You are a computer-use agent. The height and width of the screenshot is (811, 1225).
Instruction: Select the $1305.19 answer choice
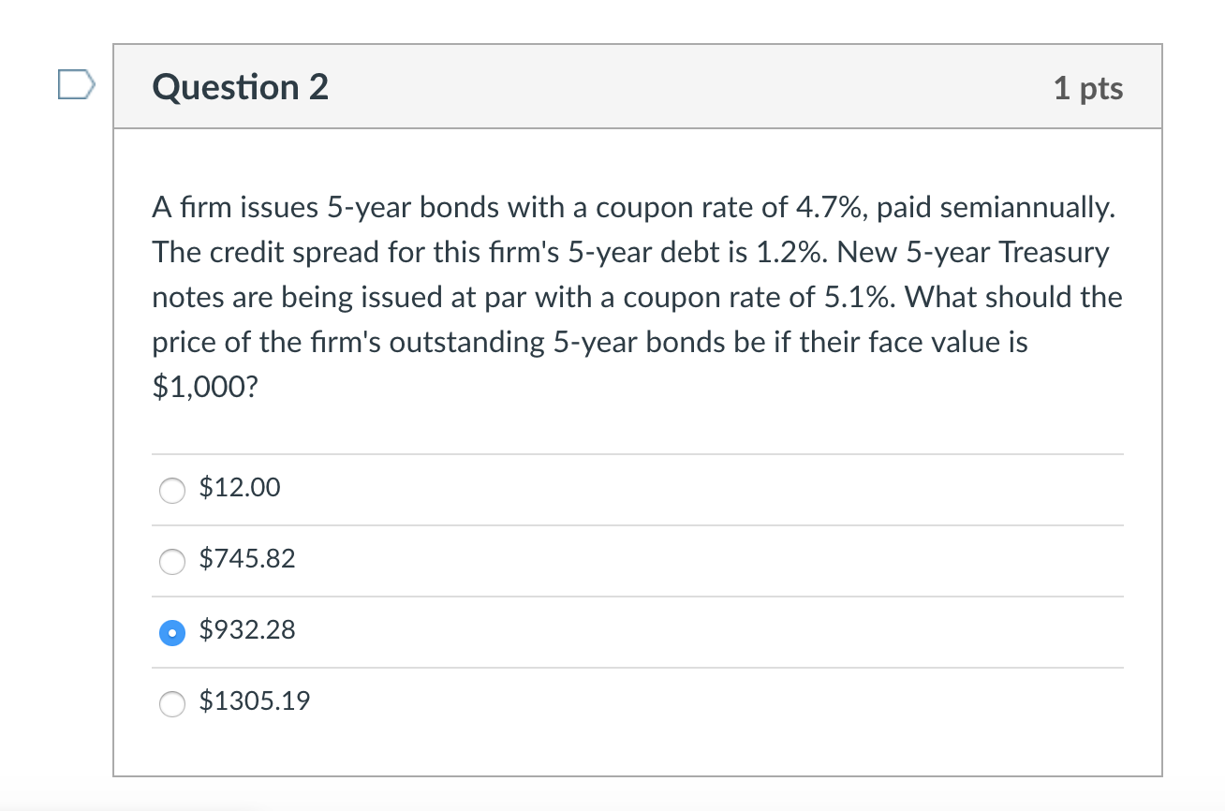coord(172,703)
